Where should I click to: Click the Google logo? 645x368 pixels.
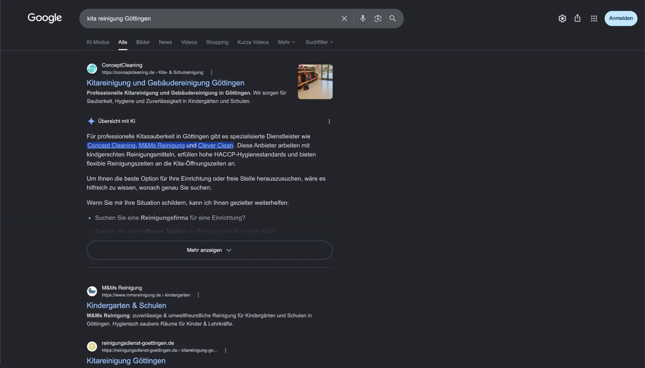45,18
